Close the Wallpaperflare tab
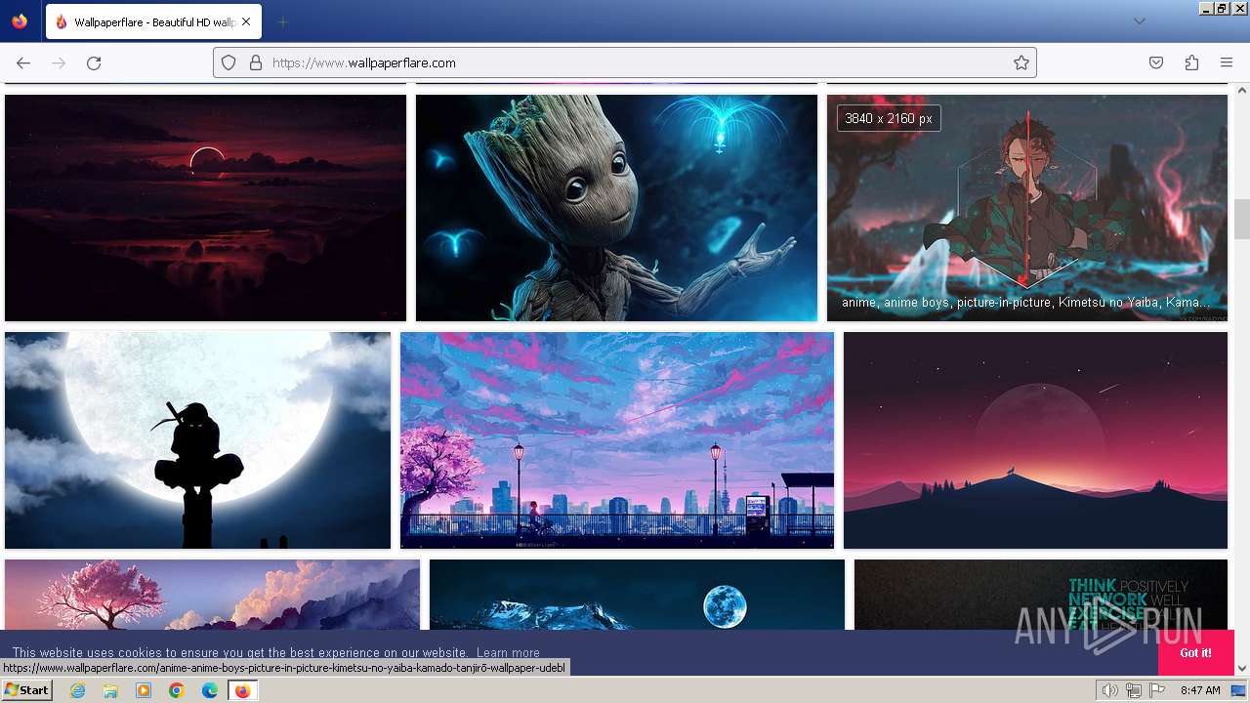 pos(246,21)
